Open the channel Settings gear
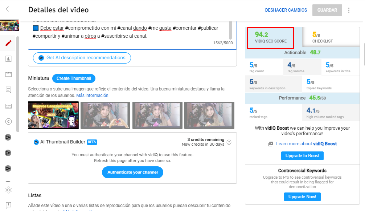The width and height of the screenshot is (365, 211). pyautogui.click(x=8, y=190)
